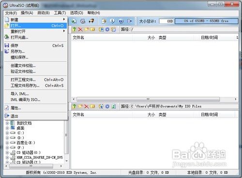242x178 pixels.
Task: Expand the (F:) drive tree node
Action: [7, 148]
